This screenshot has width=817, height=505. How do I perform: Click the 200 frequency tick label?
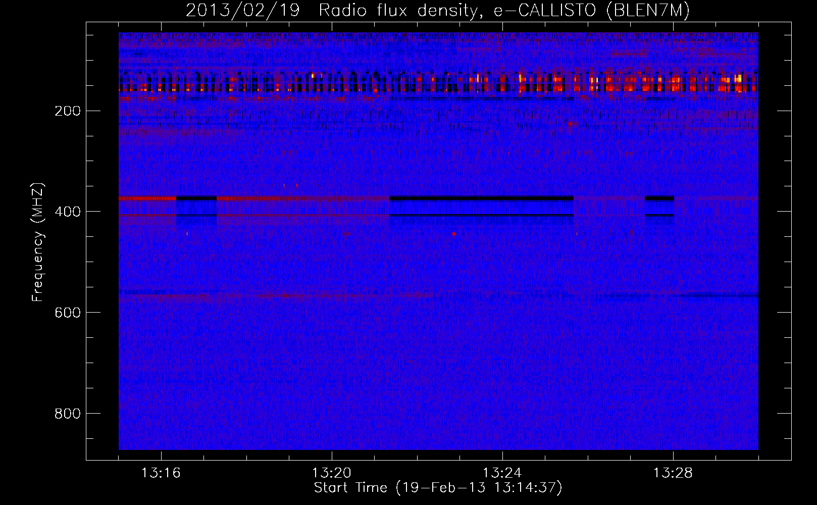tap(68, 111)
